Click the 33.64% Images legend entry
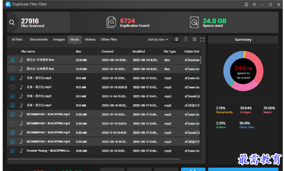 tap(246, 110)
